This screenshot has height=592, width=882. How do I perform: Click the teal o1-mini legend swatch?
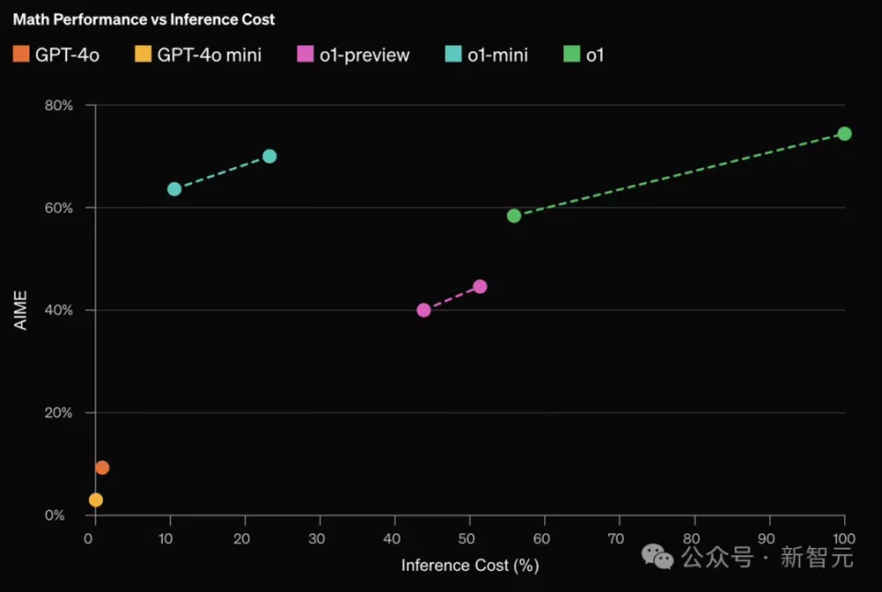point(452,55)
